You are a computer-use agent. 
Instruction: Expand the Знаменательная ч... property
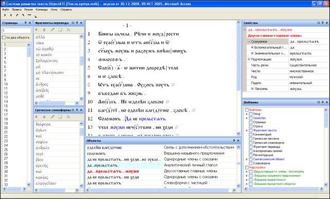point(252,53)
